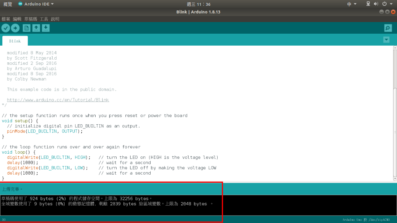
Task: Open the tab options dropdown arrow
Action: pos(387,40)
